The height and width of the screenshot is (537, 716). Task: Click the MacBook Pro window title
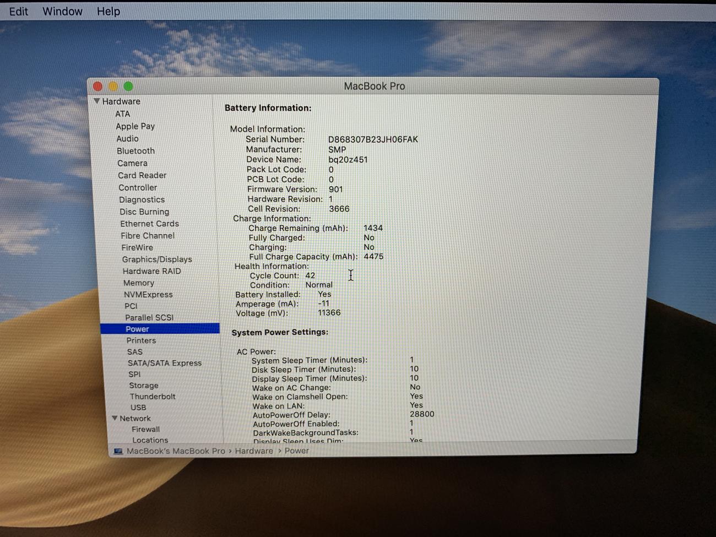[x=375, y=86]
